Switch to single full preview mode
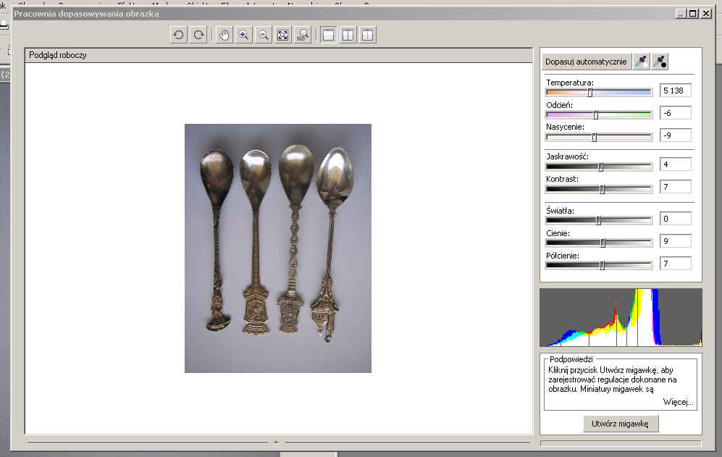722x457 pixels. point(329,35)
